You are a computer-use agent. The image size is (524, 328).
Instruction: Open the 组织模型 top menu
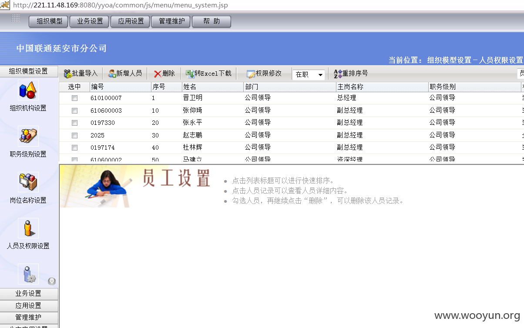click(49, 21)
